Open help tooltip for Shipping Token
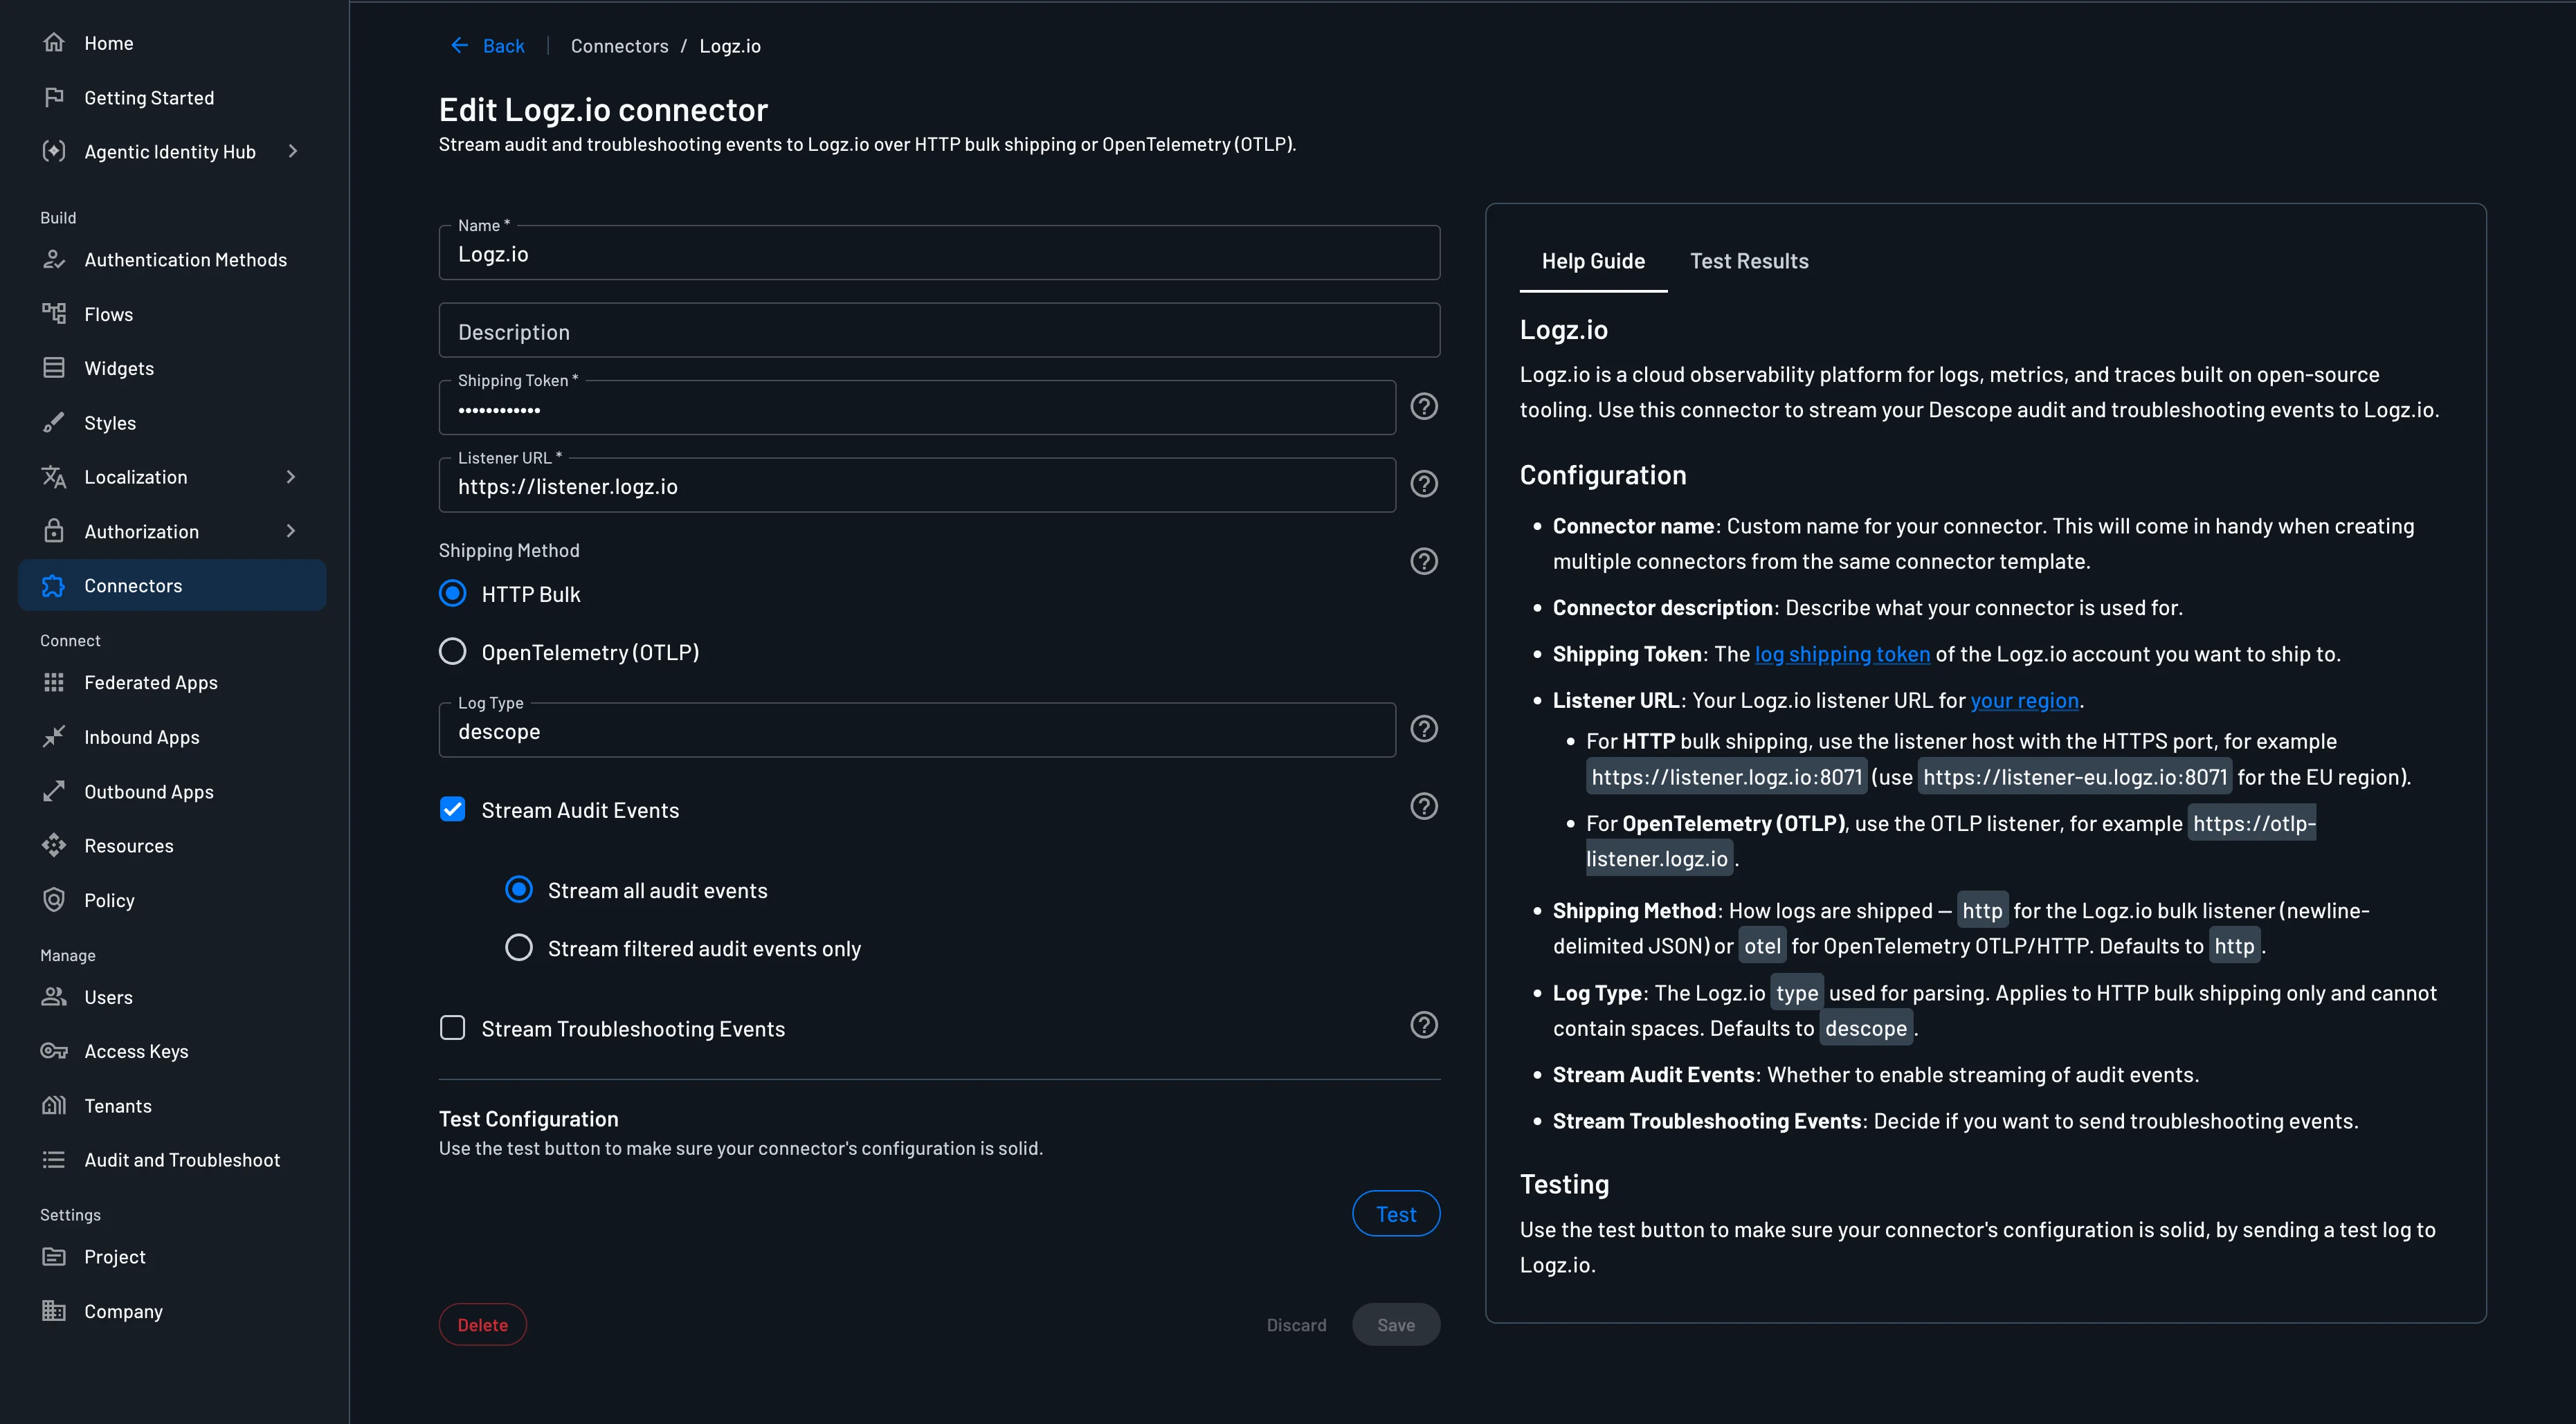The height and width of the screenshot is (1424, 2576). 1424,407
